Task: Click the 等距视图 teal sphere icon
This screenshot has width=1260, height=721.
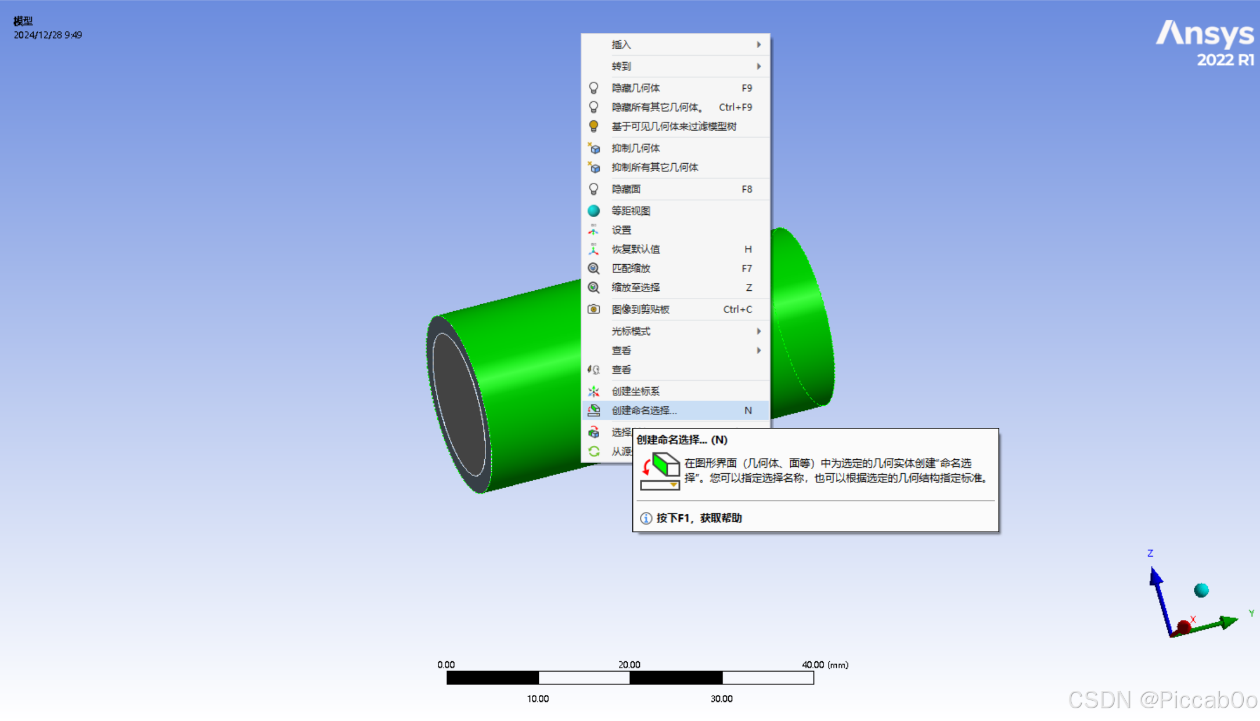Action: (x=593, y=211)
